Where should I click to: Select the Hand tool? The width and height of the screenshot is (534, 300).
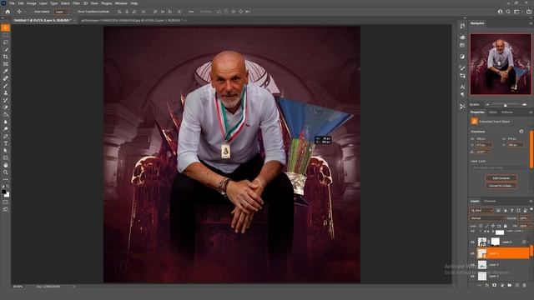[x=6, y=165]
